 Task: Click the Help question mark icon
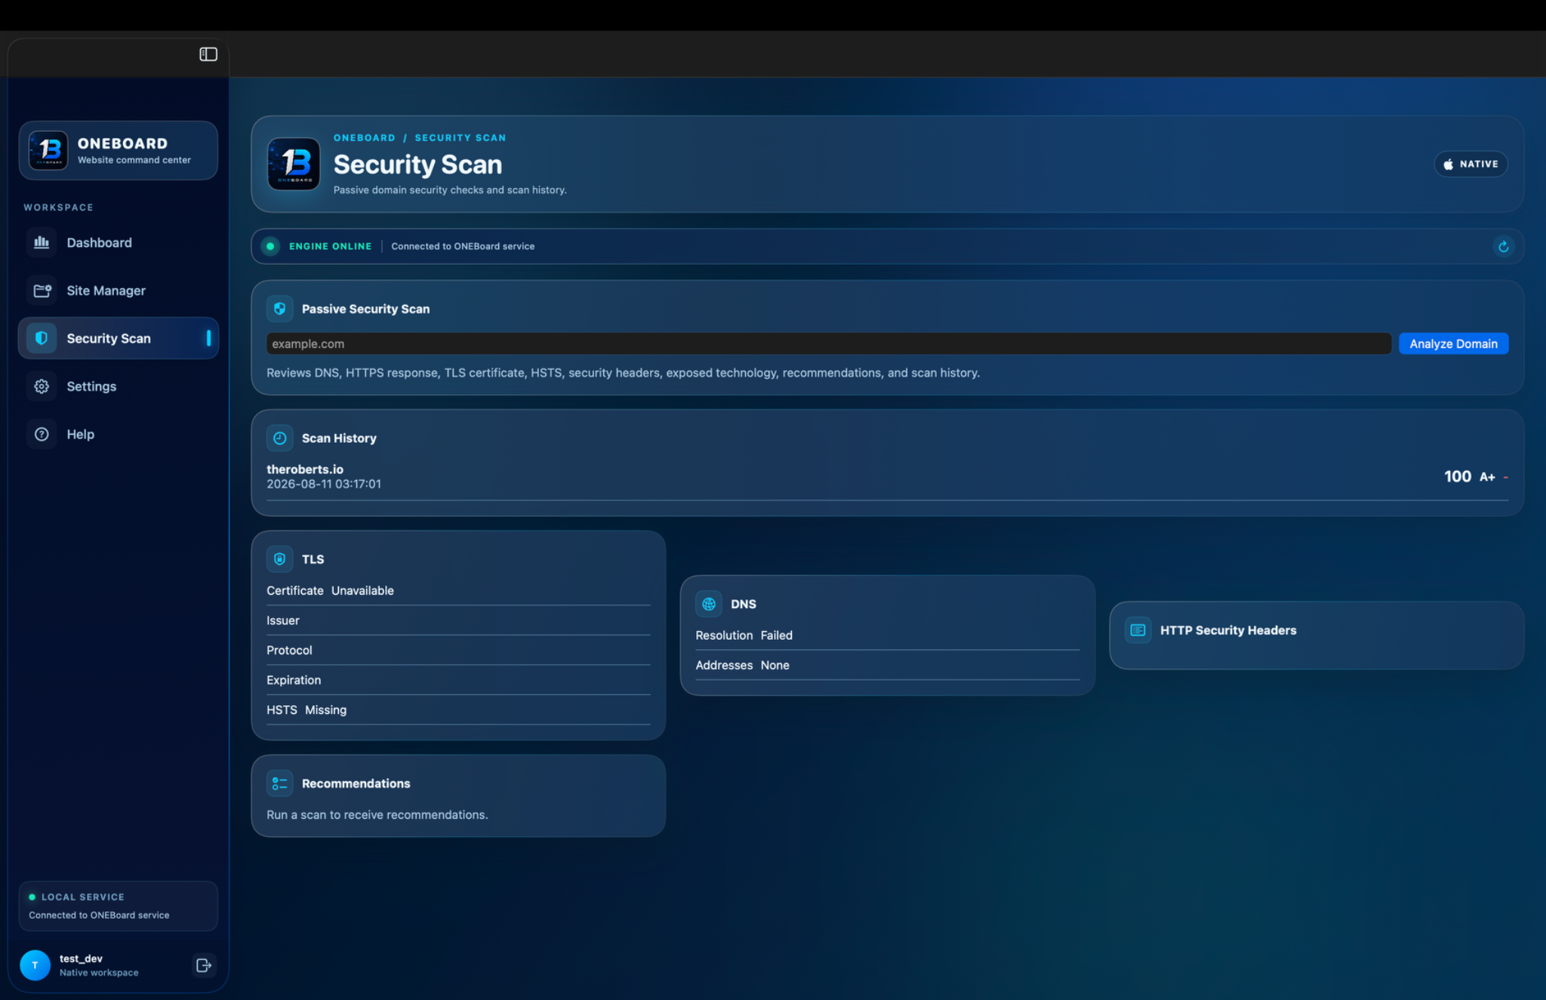click(42, 434)
